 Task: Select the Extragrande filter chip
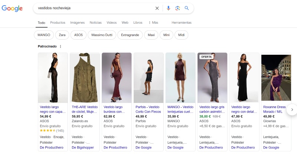(x=130, y=35)
